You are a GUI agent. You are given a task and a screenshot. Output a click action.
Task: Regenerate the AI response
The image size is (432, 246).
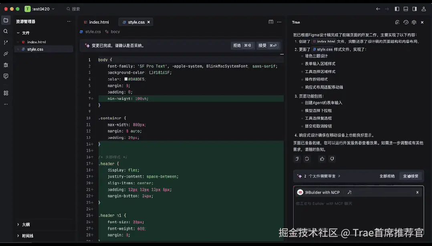[x=307, y=159]
